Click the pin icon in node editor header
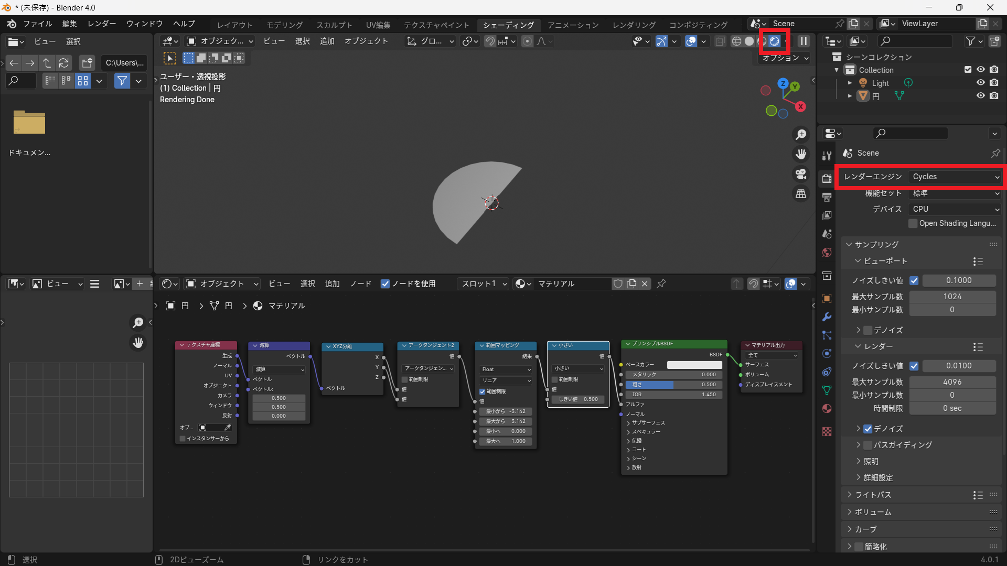This screenshot has height=566, width=1007. (661, 284)
